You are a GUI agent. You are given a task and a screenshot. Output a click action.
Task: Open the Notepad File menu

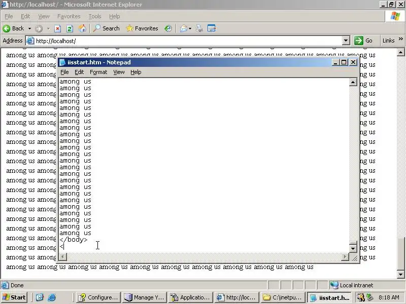pyautogui.click(x=64, y=72)
